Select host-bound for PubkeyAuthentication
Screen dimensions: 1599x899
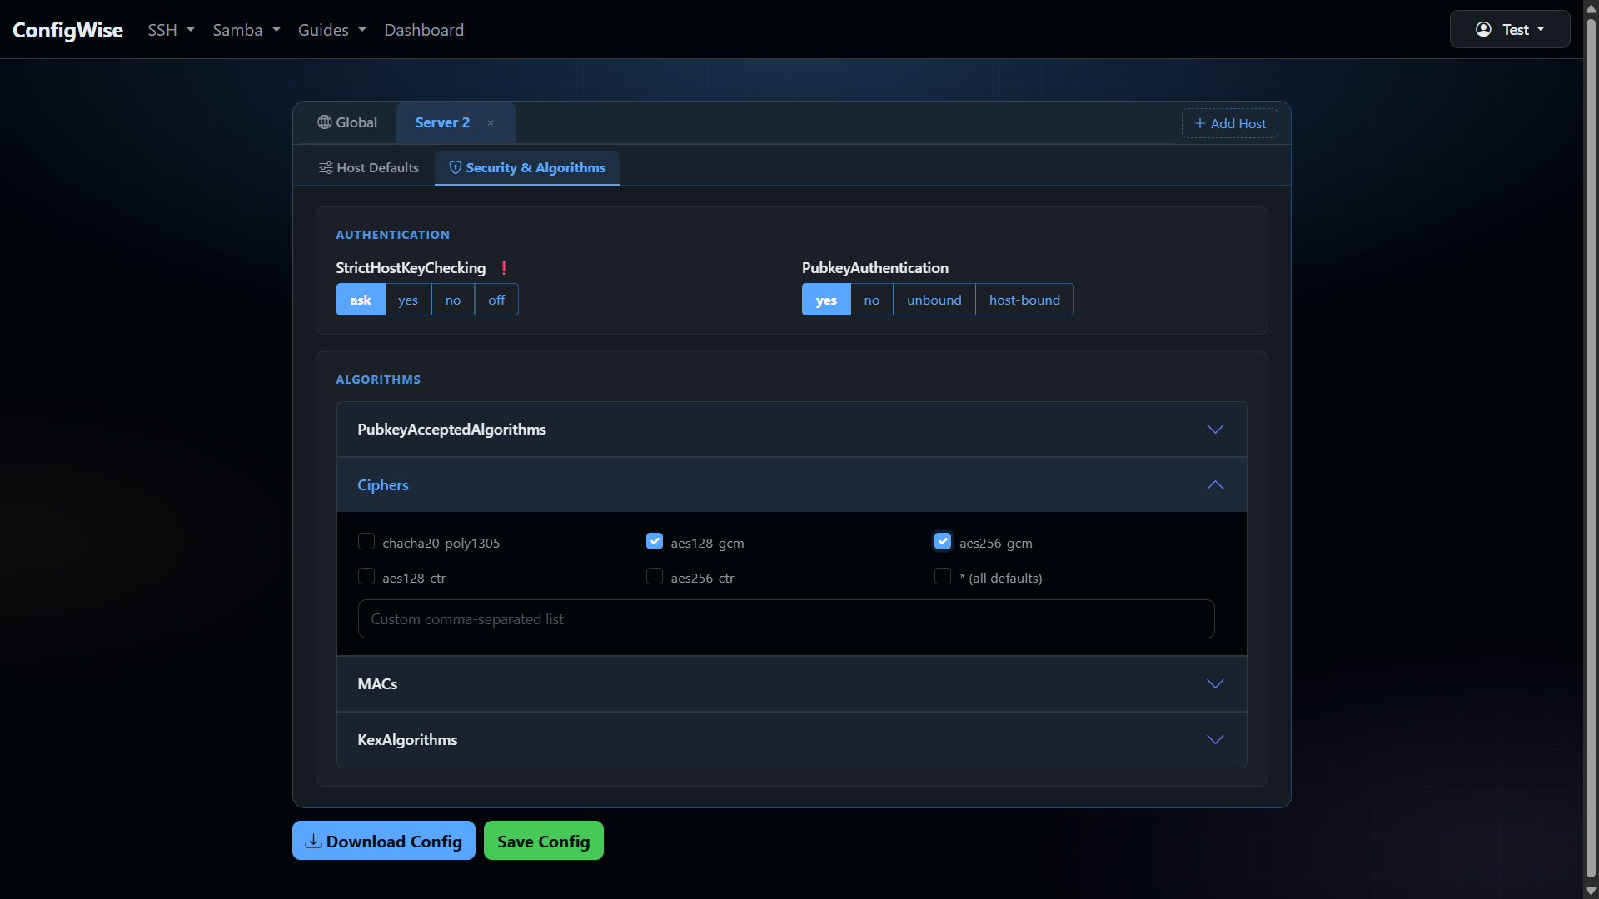tap(1024, 300)
